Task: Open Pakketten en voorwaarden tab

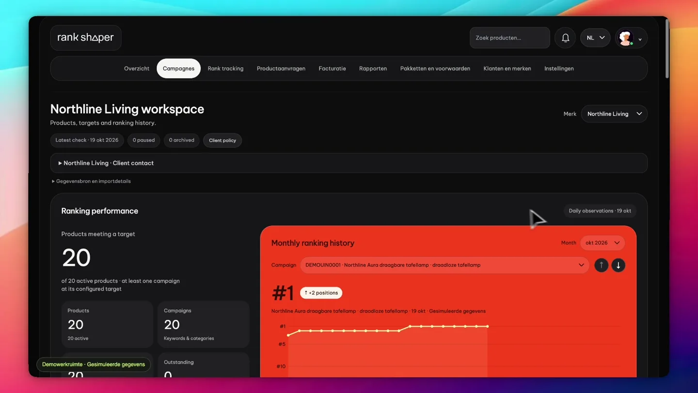Action: (x=435, y=68)
